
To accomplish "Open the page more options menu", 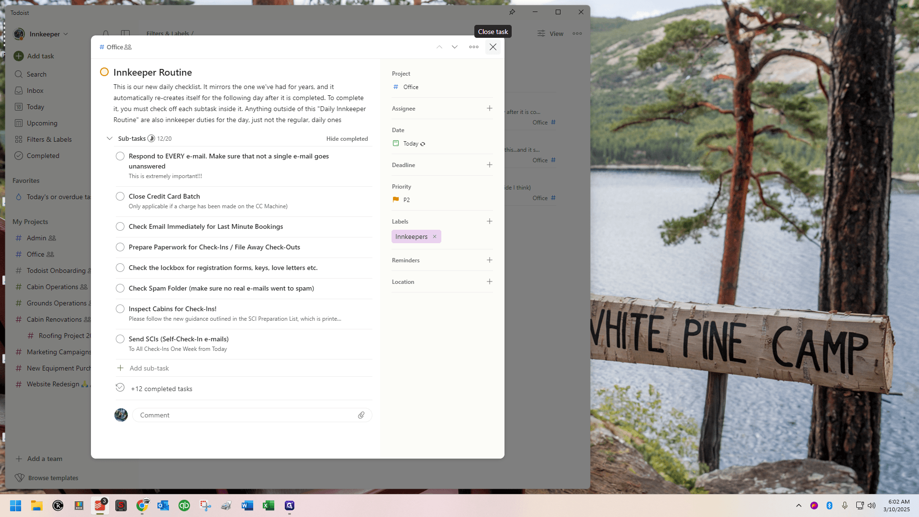I will tap(577, 34).
